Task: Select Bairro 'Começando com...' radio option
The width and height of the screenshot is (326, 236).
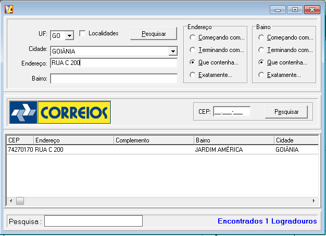Action: coord(261,37)
